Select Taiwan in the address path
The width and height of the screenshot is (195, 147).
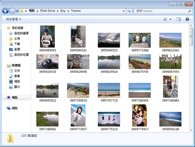point(76,11)
